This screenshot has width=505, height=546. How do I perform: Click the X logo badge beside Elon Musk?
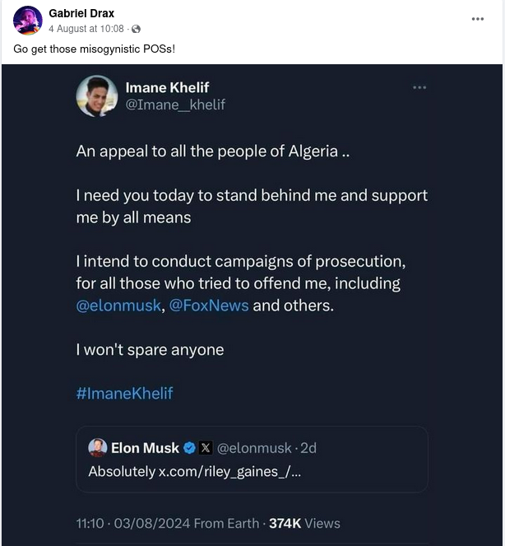point(206,448)
